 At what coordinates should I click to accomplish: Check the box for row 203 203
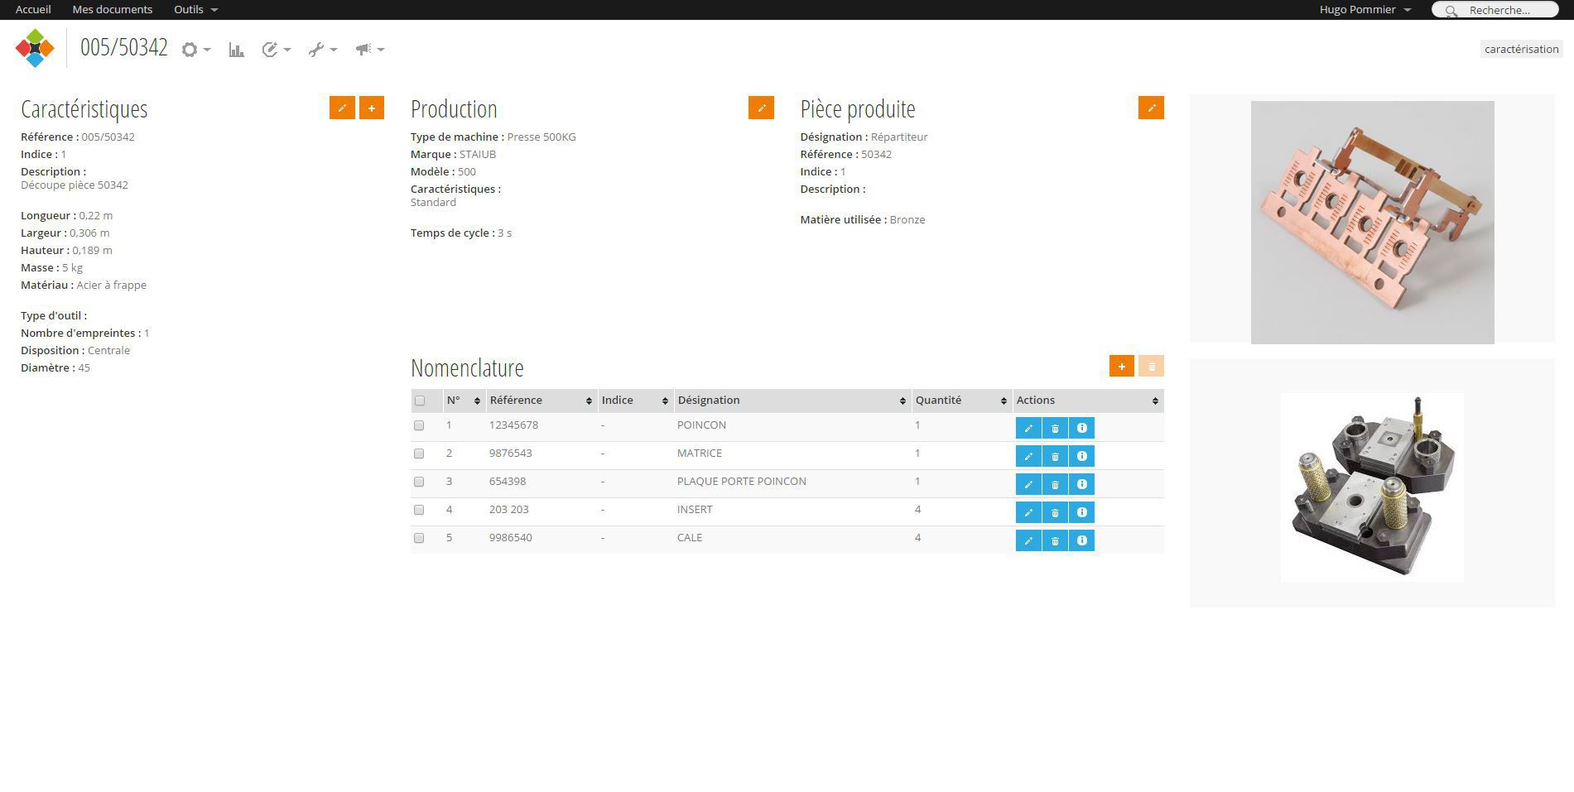(419, 510)
